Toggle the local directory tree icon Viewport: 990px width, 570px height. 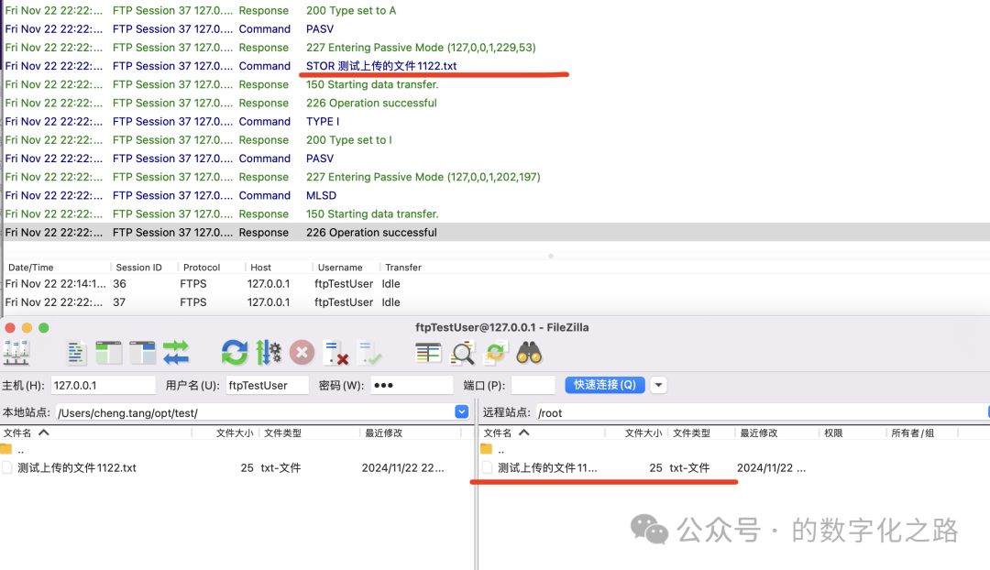click(108, 353)
